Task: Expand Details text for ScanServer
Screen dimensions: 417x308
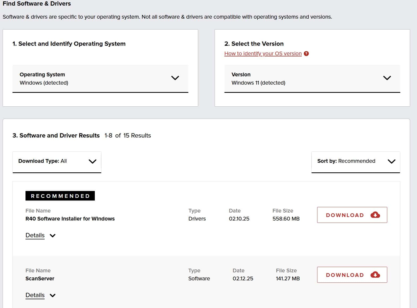Action: pyautogui.click(x=35, y=295)
